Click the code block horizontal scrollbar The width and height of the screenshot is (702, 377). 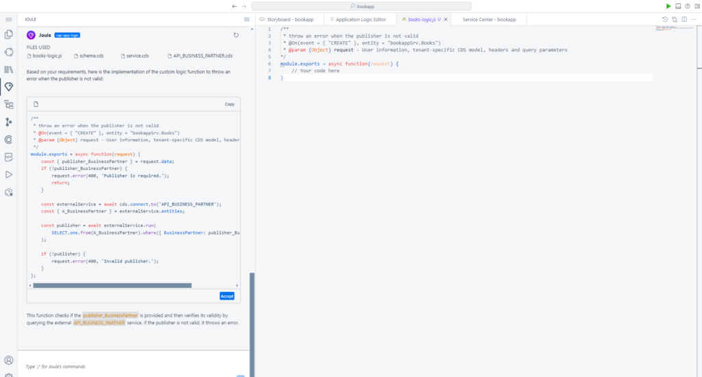click(x=112, y=285)
